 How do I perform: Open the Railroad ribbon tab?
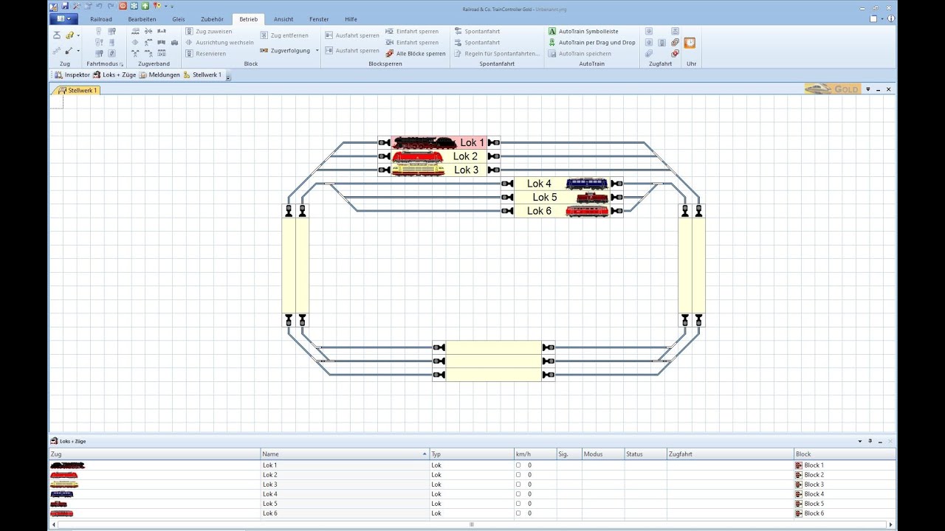tap(101, 19)
